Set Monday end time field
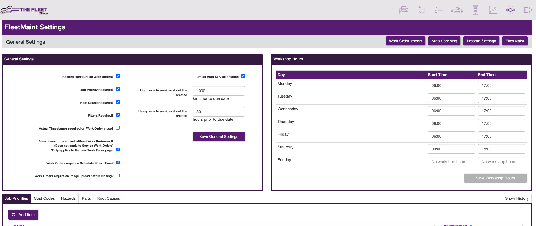The height and width of the screenshot is (226, 536). (501, 85)
